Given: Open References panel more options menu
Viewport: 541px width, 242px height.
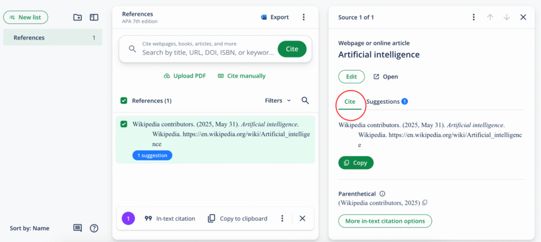Looking at the screenshot, I should pos(304,17).
